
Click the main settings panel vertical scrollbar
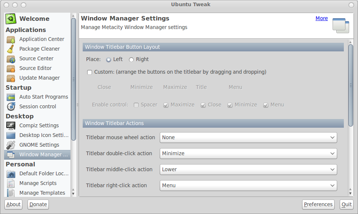(x=351, y=85)
